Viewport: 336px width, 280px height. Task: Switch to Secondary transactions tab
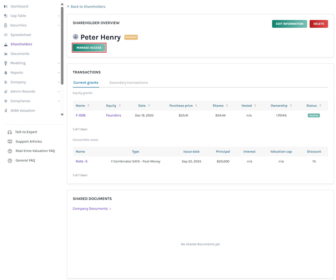click(x=128, y=83)
